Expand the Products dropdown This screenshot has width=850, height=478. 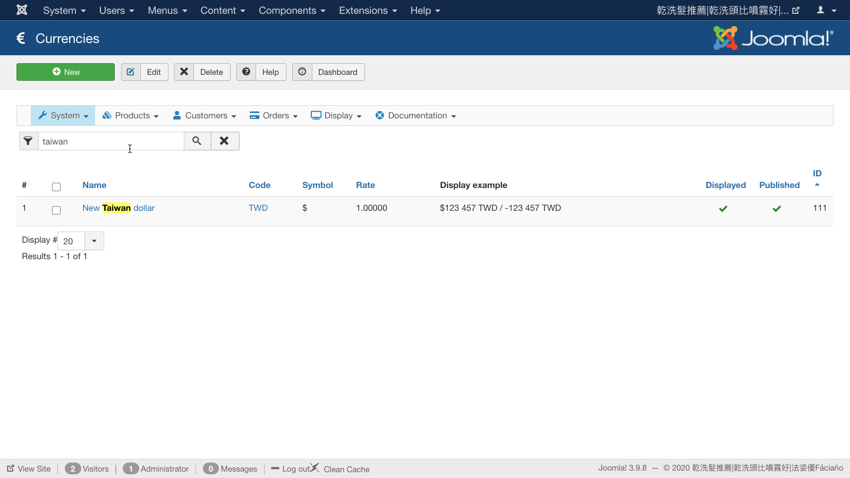pos(130,116)
